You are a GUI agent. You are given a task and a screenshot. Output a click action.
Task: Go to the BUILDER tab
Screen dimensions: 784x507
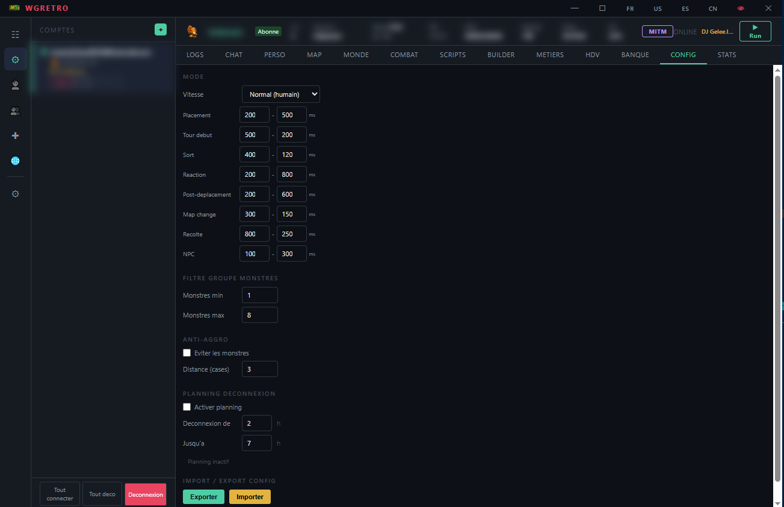[501, 55]
